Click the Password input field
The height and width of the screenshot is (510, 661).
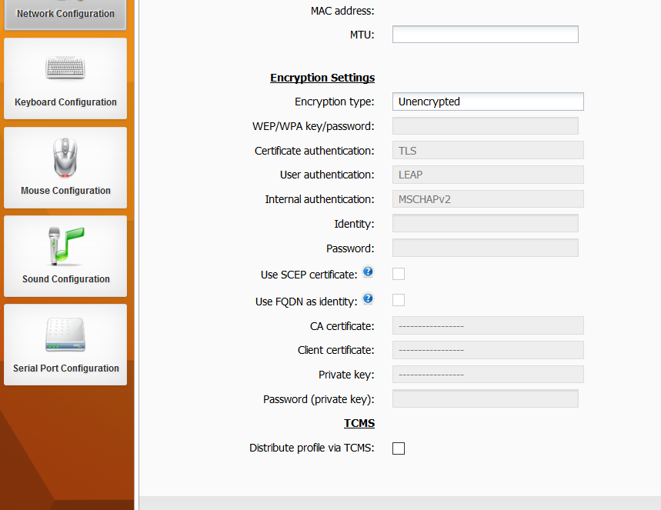pyautogui.click(x=486, y=248)
